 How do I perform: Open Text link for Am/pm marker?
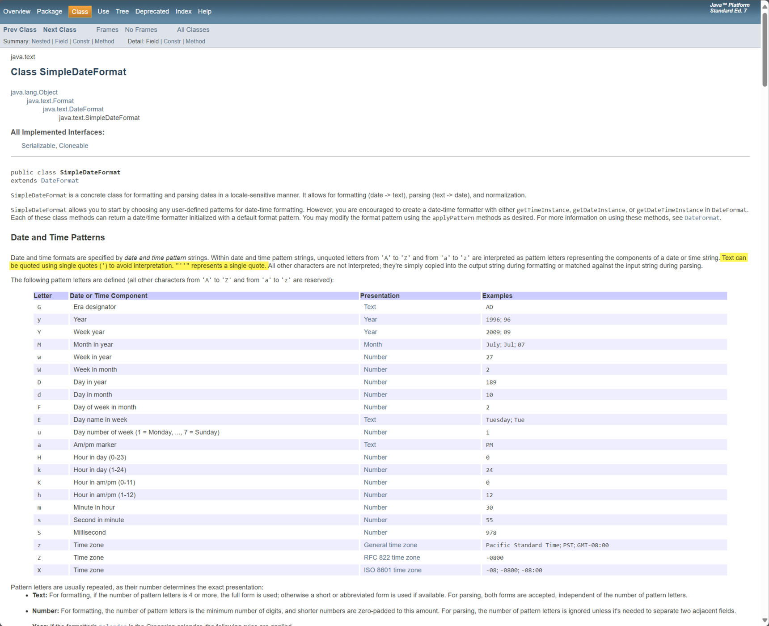tap(370, 445)
